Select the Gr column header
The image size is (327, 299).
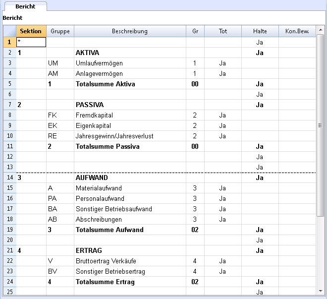[195, 31]
